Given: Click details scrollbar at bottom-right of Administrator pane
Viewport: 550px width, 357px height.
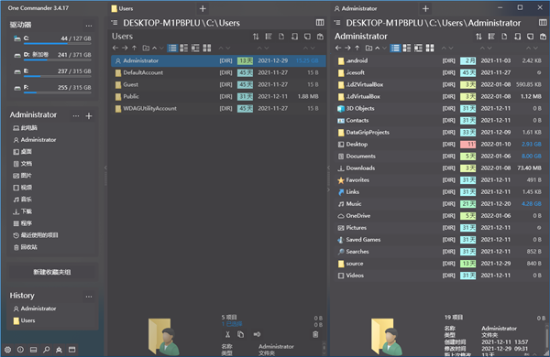Looking at the screenshot, I should [x=546, y=339].
